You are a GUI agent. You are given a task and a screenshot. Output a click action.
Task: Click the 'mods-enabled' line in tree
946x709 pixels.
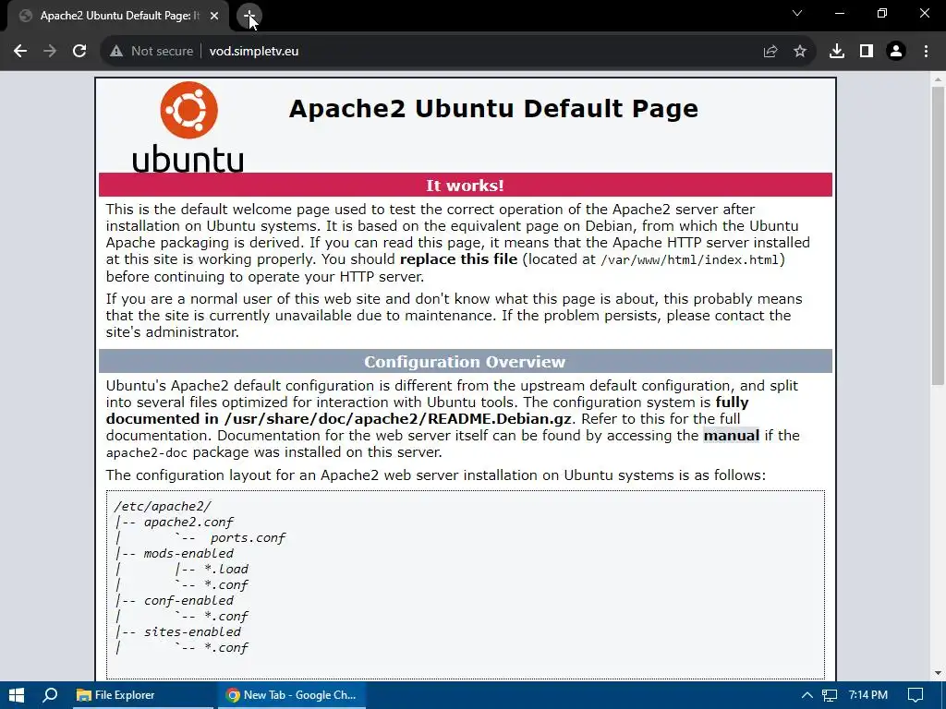188,554
